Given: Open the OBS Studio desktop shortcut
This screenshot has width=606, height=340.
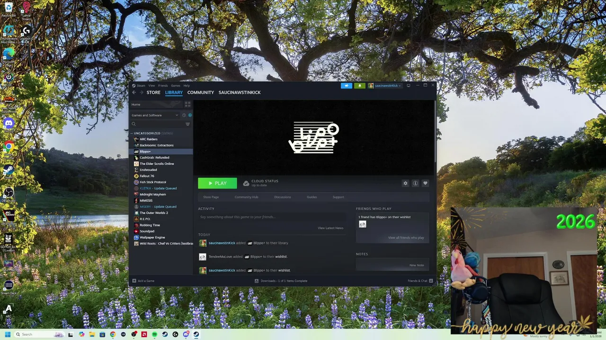Looking at the screenshot, I should click(9, 194).
